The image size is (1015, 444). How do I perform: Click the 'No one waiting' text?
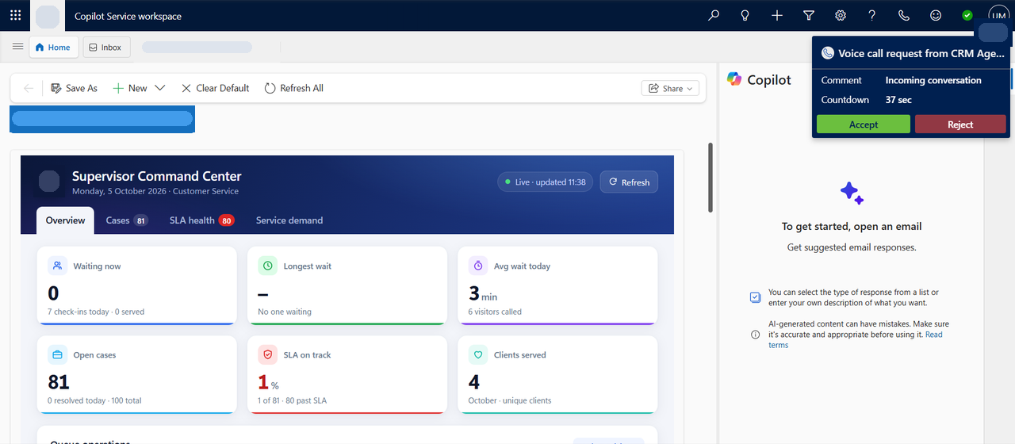[x=285, y=312]
